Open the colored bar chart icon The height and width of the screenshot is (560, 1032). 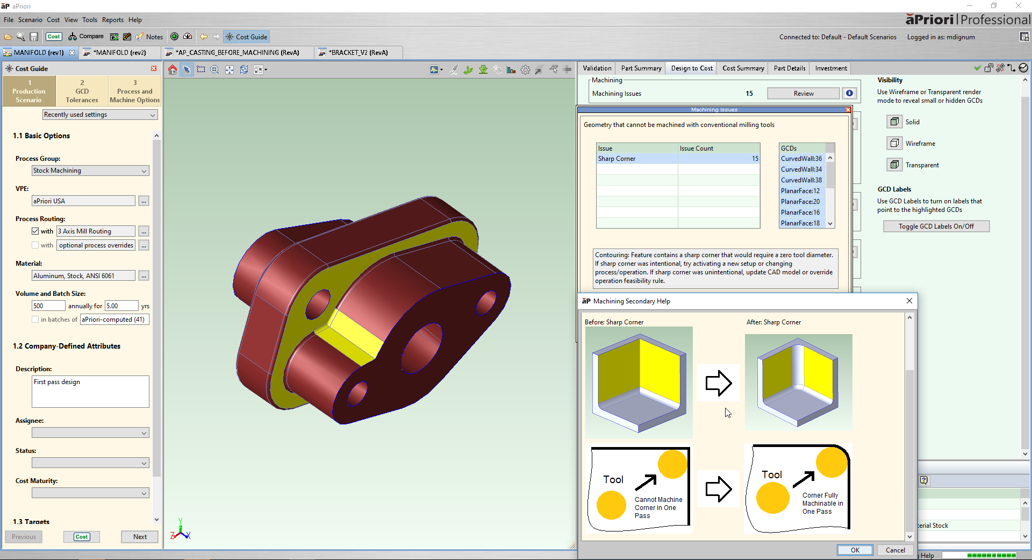[511, 69]
